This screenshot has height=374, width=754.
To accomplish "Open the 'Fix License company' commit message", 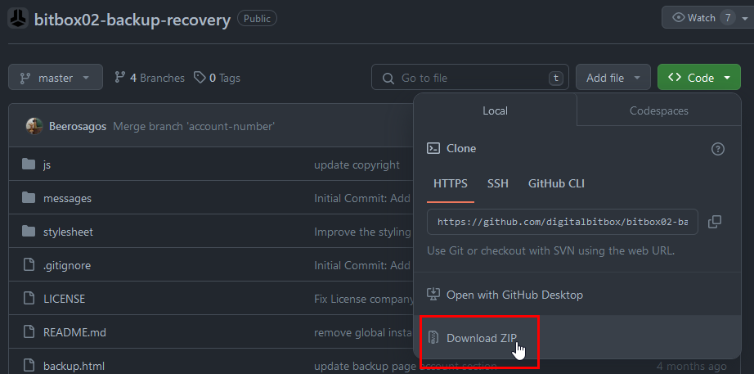I will pos(364,299).
